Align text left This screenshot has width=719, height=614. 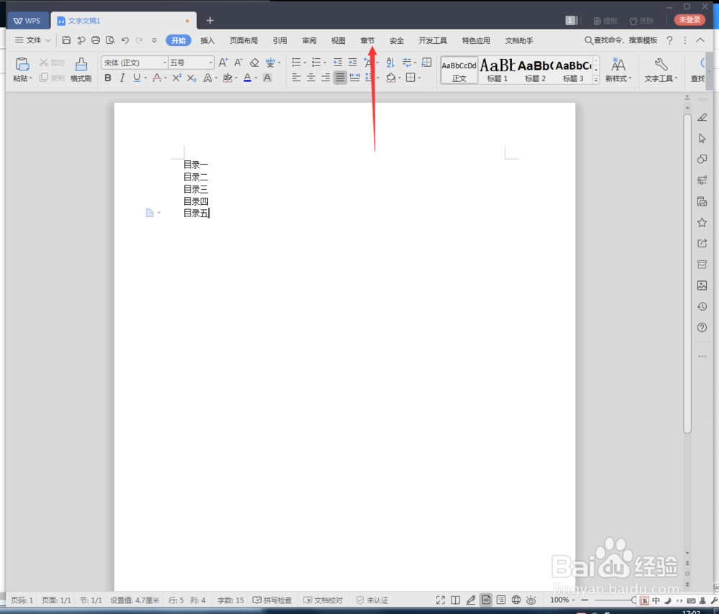pyautogui.click(x=296, y=78)
